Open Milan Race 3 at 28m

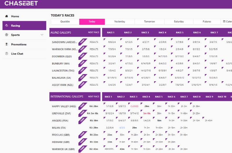coord(134,128)
